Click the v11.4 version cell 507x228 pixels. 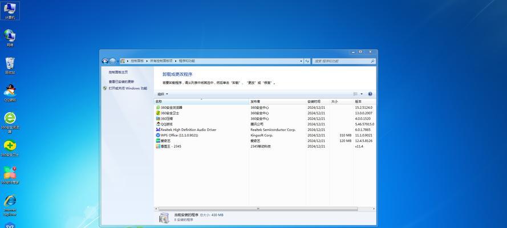(x=359, y=146)
